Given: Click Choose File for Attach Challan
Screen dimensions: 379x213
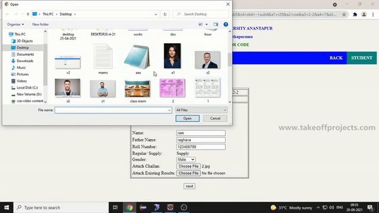Looking at the screenshot, I should tap(188, 166).
